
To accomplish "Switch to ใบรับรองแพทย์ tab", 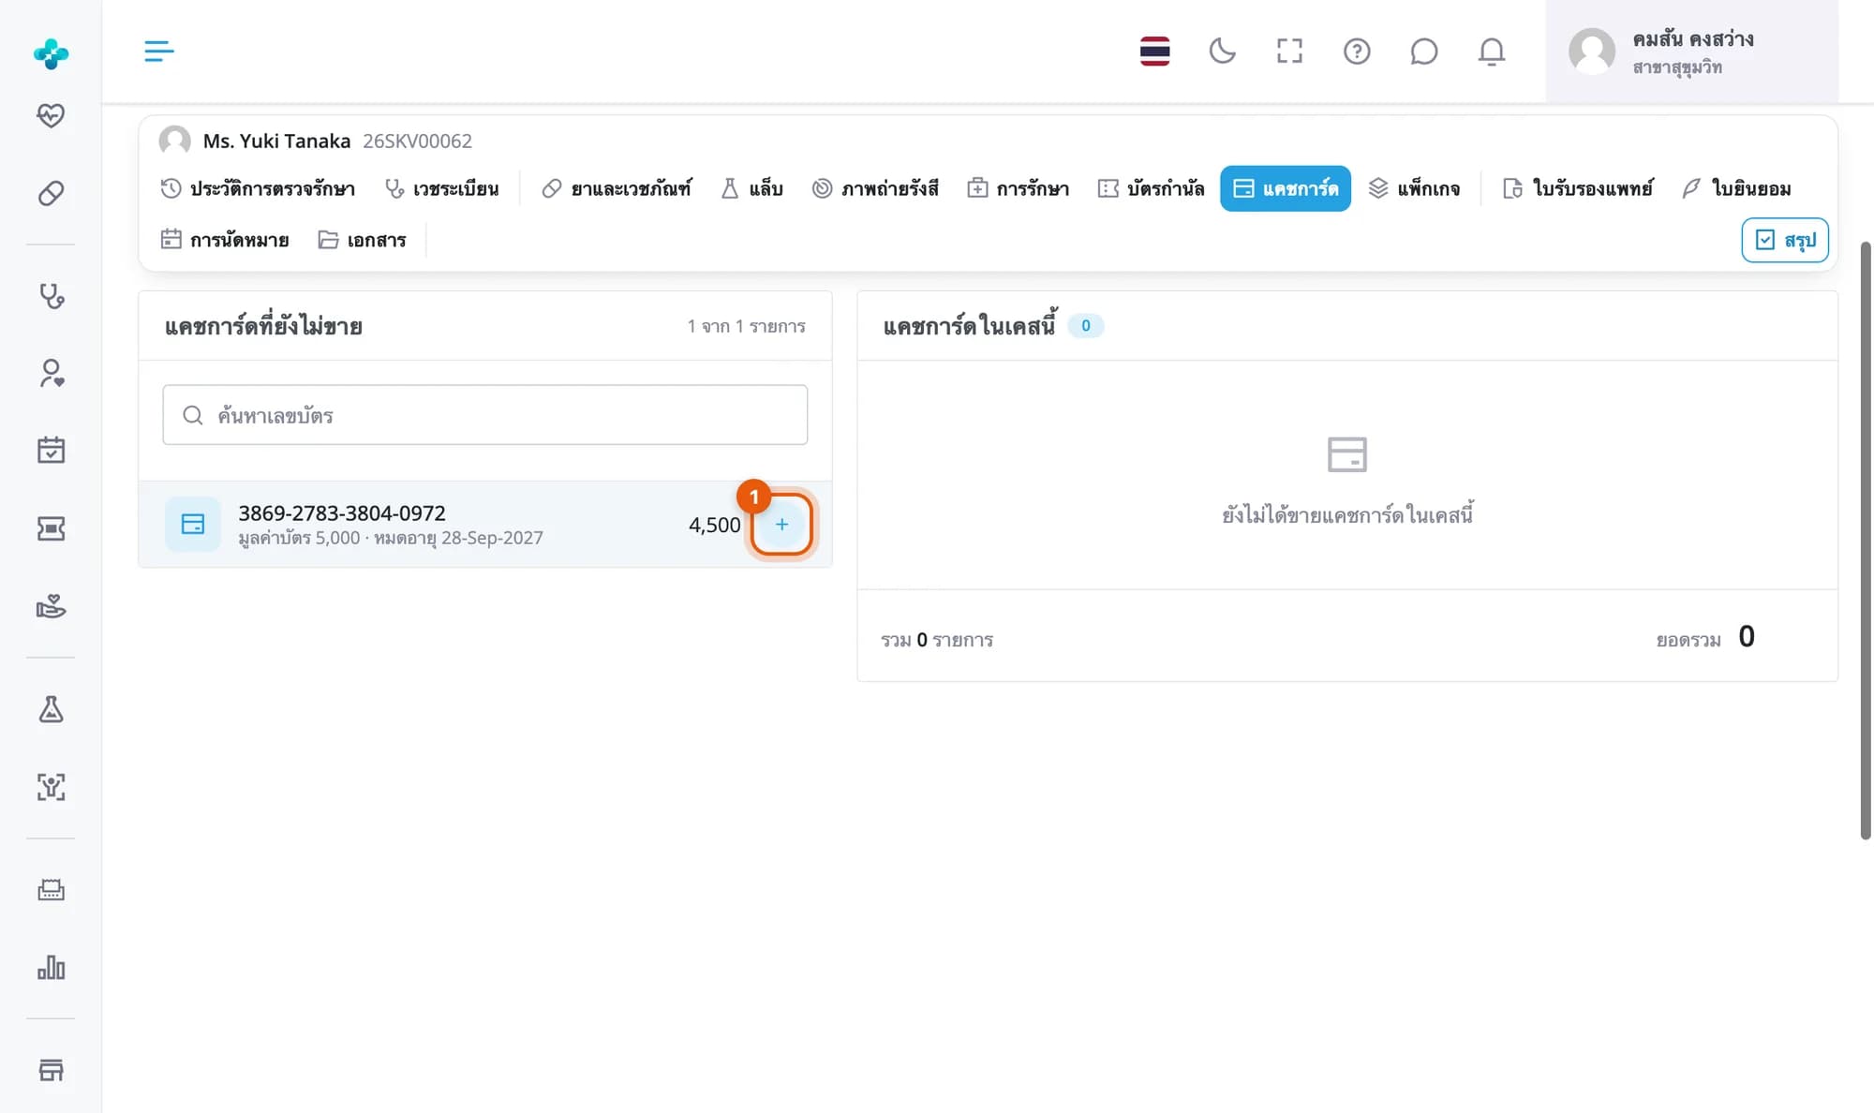I will (1578, 188).
